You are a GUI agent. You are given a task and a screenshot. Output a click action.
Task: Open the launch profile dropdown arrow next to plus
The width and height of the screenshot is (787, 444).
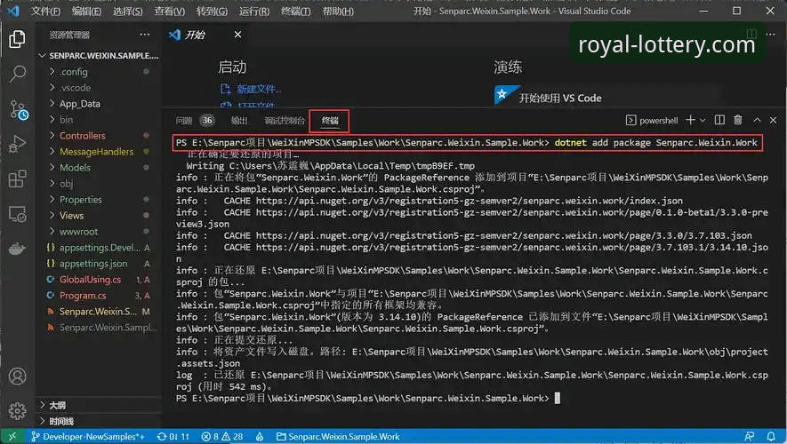point(703,120)
